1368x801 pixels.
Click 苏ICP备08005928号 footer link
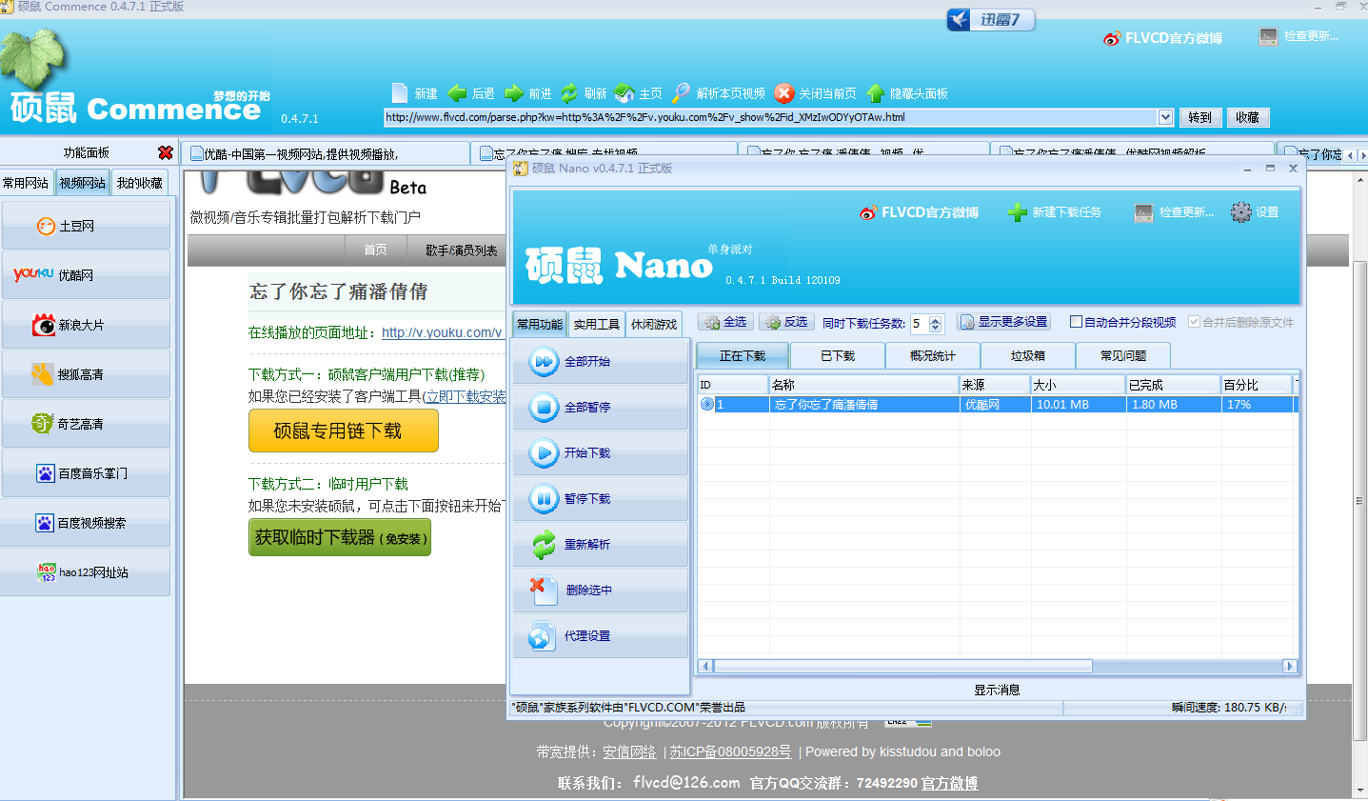point(730,751)
